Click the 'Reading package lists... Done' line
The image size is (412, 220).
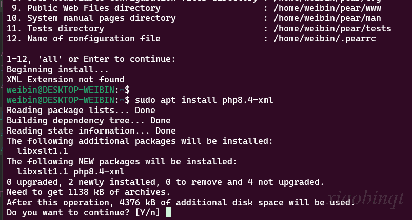pyautogui.click(x=81, y=110)
